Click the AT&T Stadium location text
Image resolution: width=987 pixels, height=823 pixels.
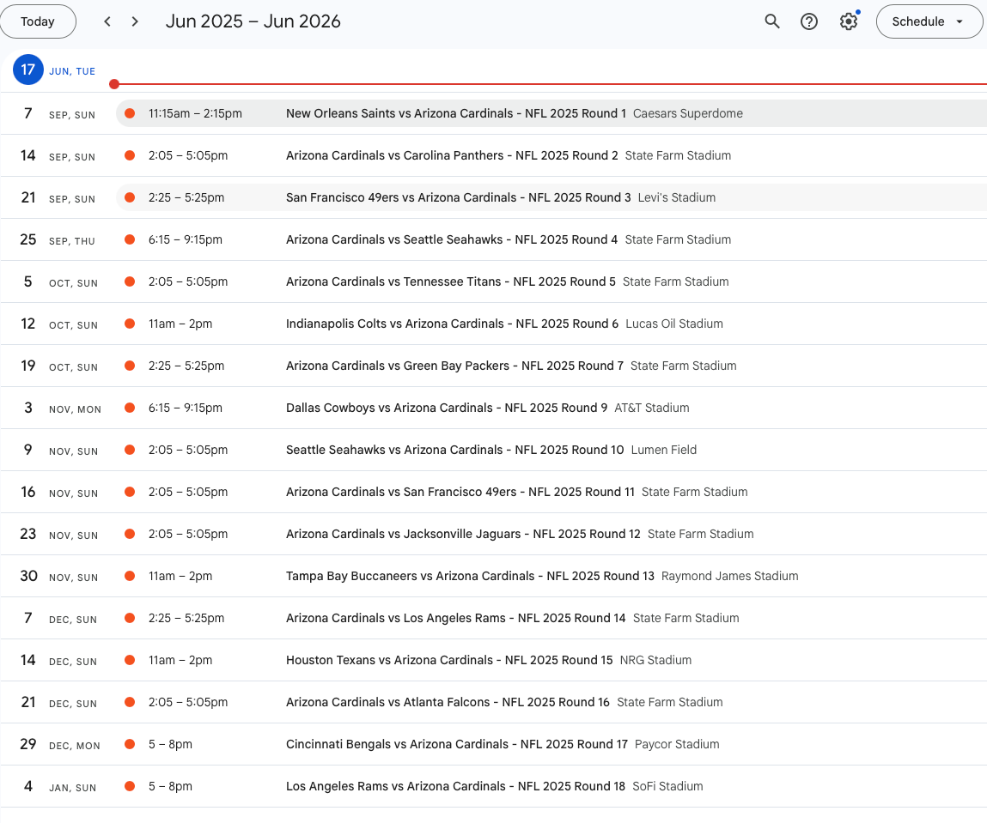(x=651, y=408)
